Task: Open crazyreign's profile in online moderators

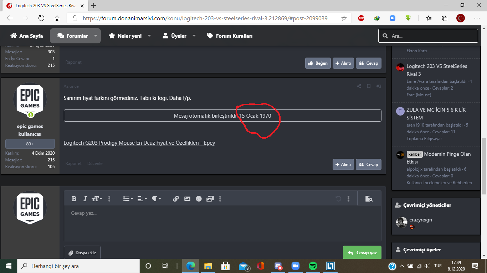Action: [x=421, y=220]
